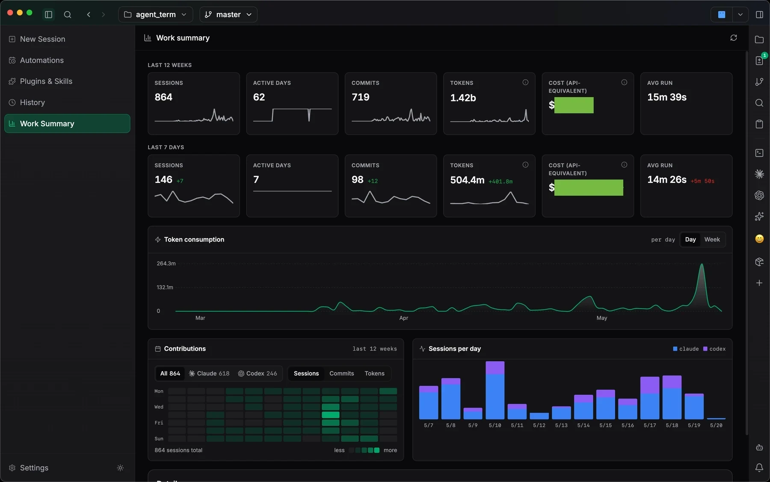Click the brightest green heatmap cell
This screenshot has height=482, width=770.
(x=331, y=415)
